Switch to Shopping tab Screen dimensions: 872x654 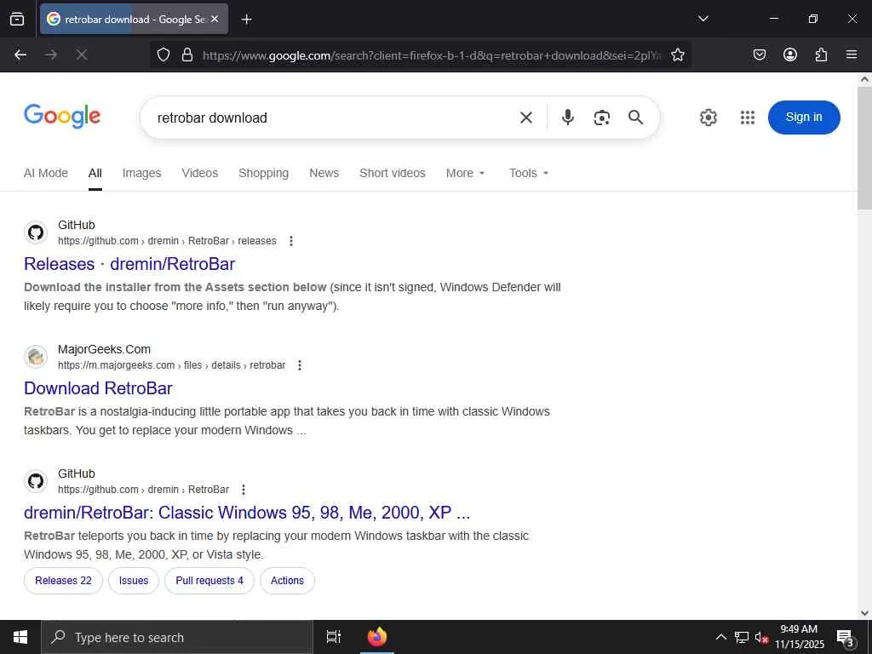pyautogui.click(x=264, y=173)
